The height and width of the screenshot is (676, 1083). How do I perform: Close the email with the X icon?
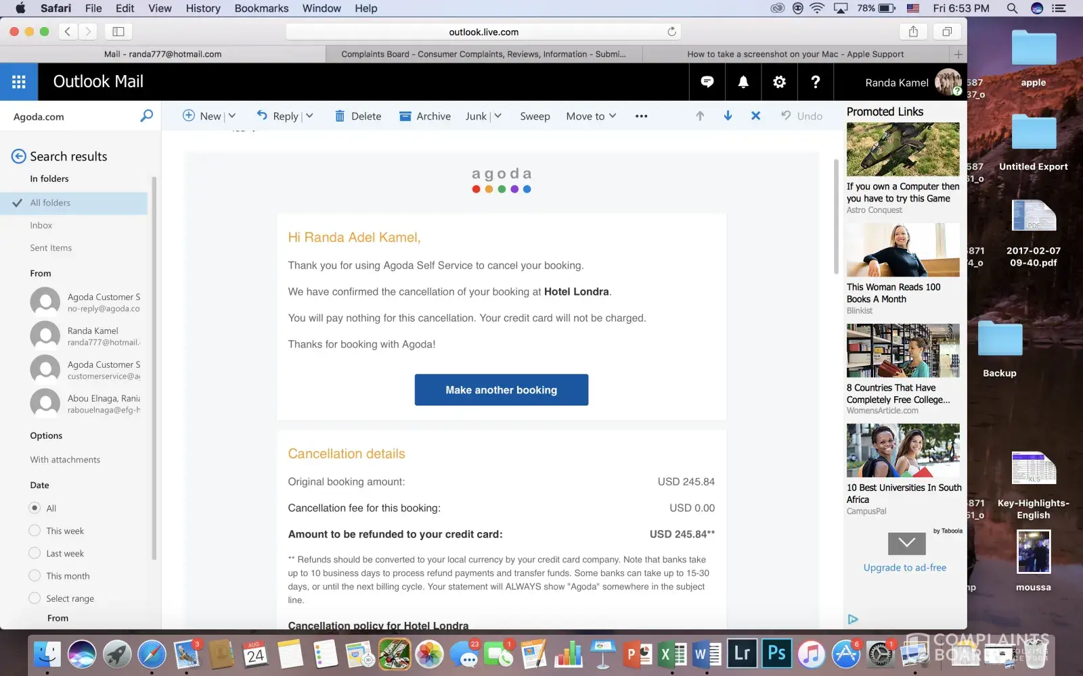click(755, 116)
